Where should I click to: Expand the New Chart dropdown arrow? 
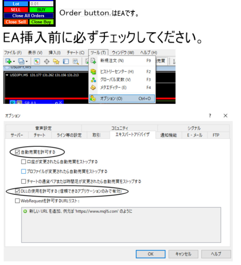14,62
